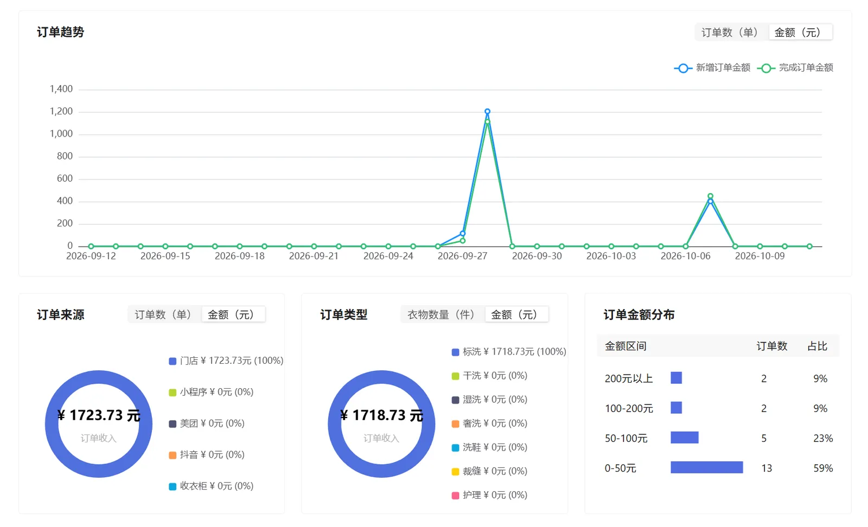Toggle 奢洗 legend item

489,423
